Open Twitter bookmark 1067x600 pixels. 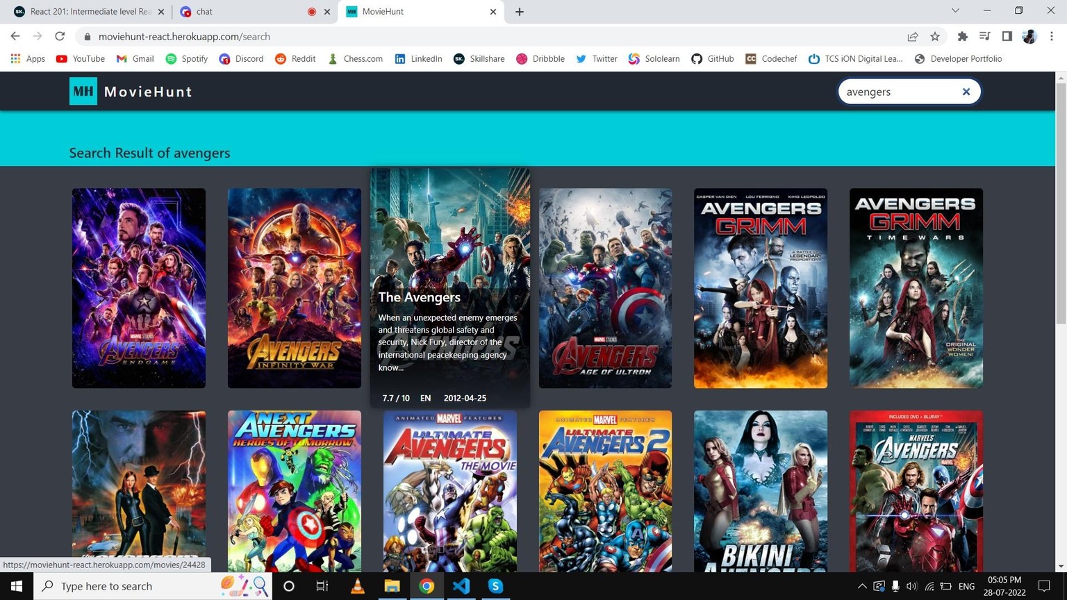click(597, 58)
